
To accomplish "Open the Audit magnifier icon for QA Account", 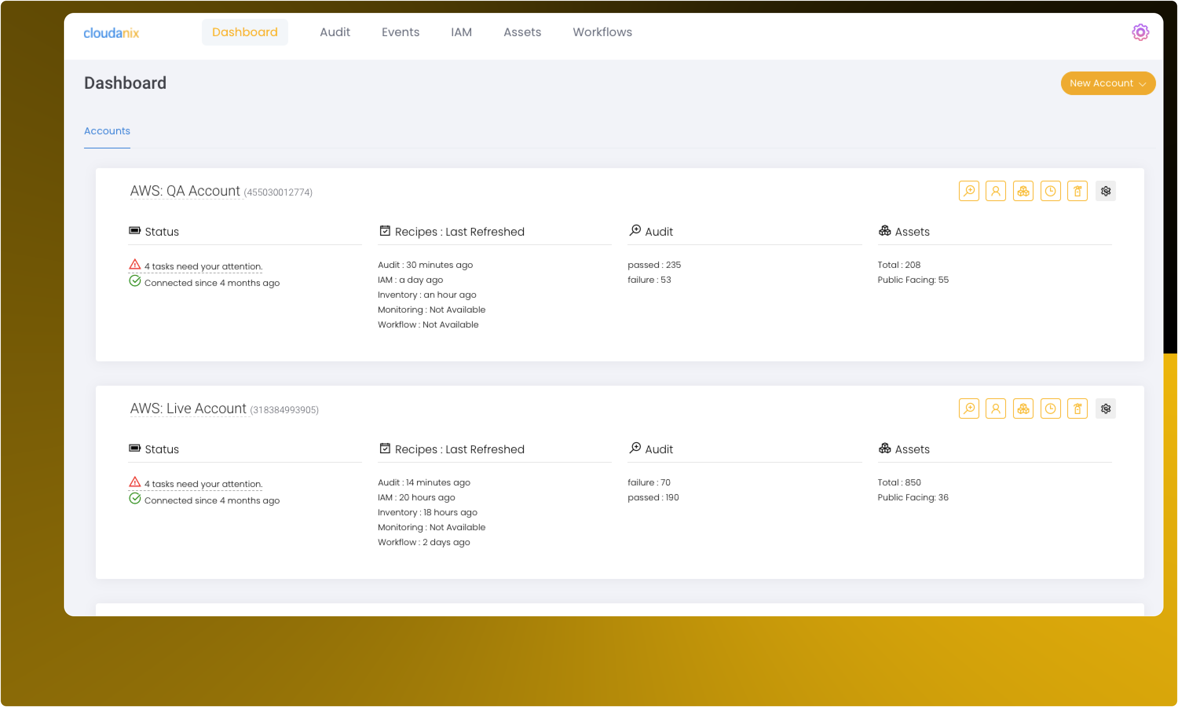I will pyautogui.click(x=969, y=190).
